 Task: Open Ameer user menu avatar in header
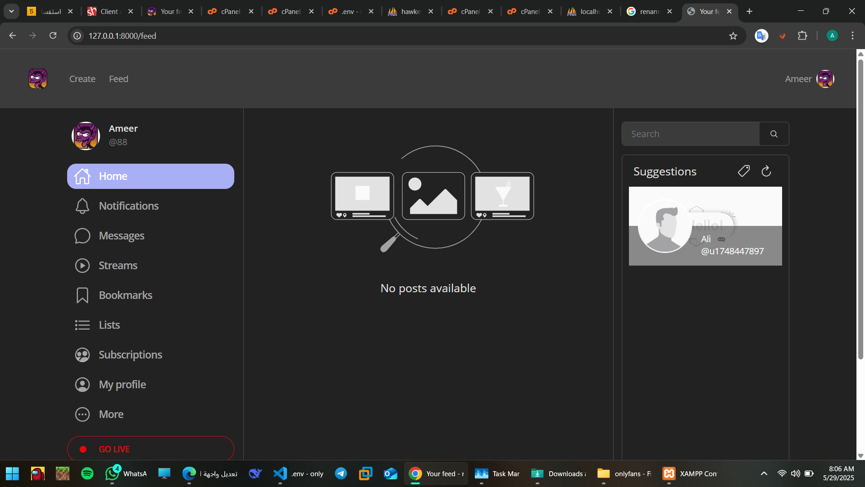[825, 79]
